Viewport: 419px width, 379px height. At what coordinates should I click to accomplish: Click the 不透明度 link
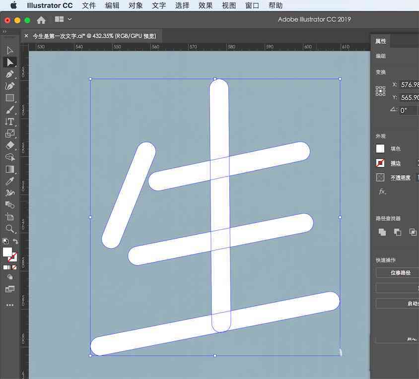(400, 178)
